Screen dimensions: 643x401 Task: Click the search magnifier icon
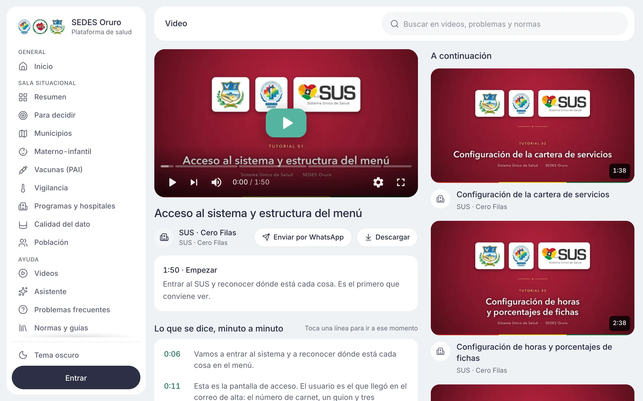pyautogui.click(x=395, y=24)
